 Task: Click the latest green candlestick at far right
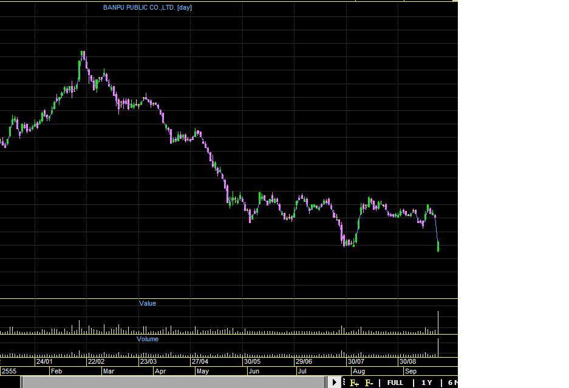(x=438, y=246)
